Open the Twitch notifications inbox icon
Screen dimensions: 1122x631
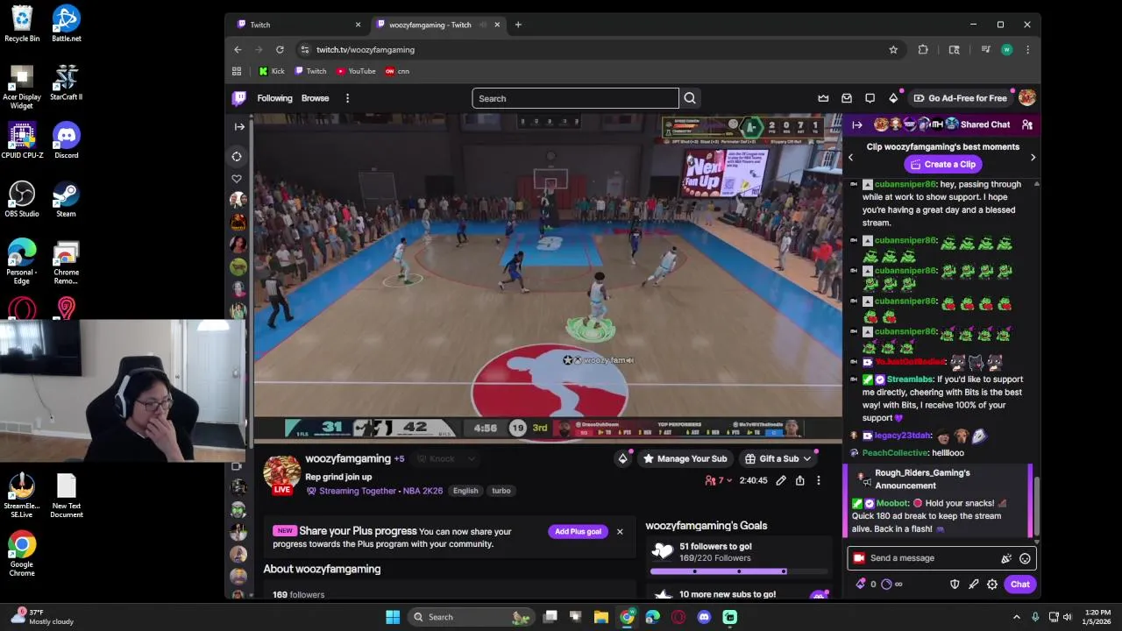pyautogui.click(x=847, y=98)
